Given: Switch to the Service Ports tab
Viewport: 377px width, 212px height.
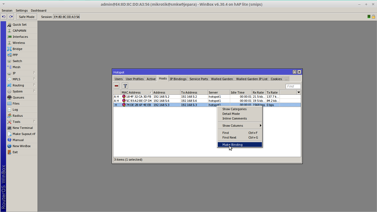Looking at the screenshot, I should tap(199, 79).
